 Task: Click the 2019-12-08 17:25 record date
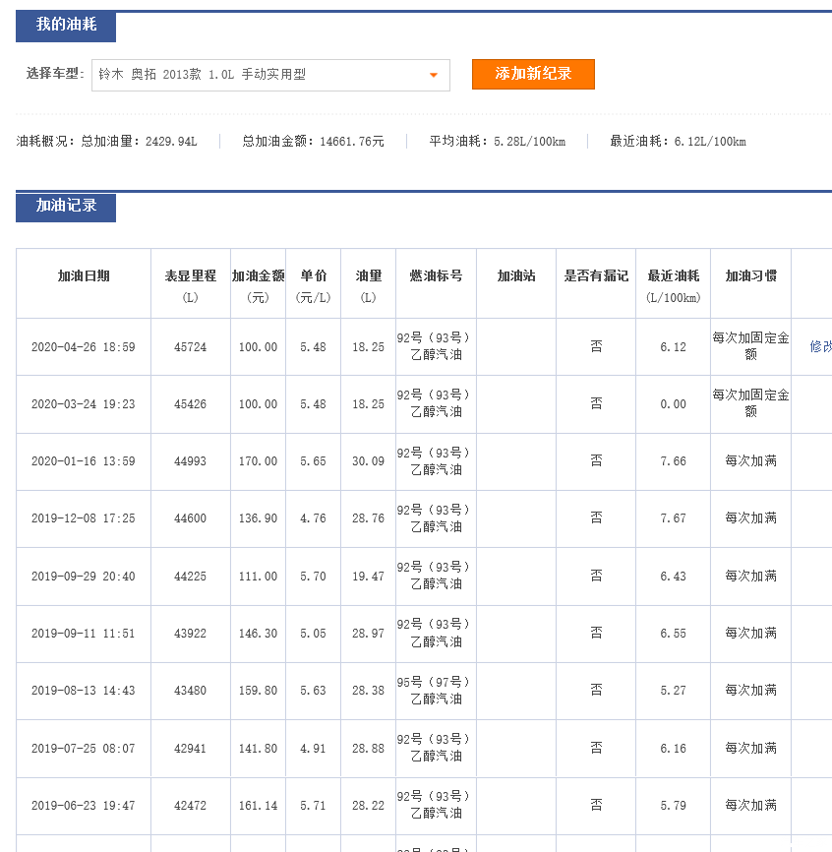pos(84,518)
